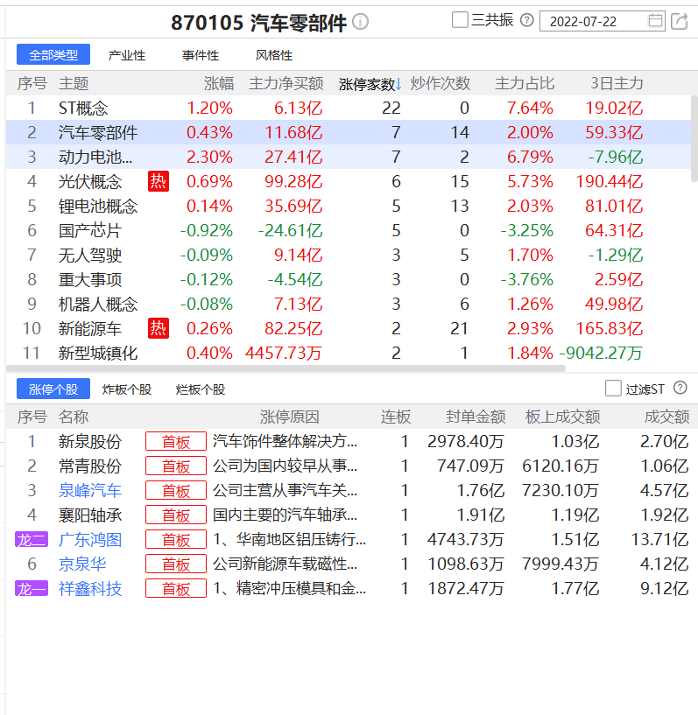Viewport: 698px width, 715px height.
Task: Select theme row 无人驾驶
Action: [349, 255]
